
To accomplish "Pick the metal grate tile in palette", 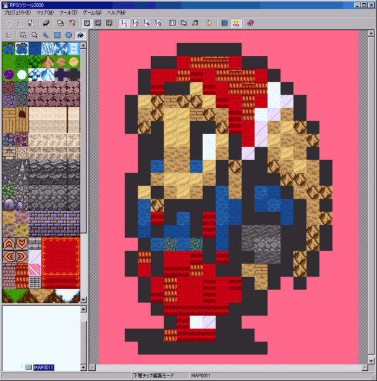I will pyautogui.click(x=35, y=283).
